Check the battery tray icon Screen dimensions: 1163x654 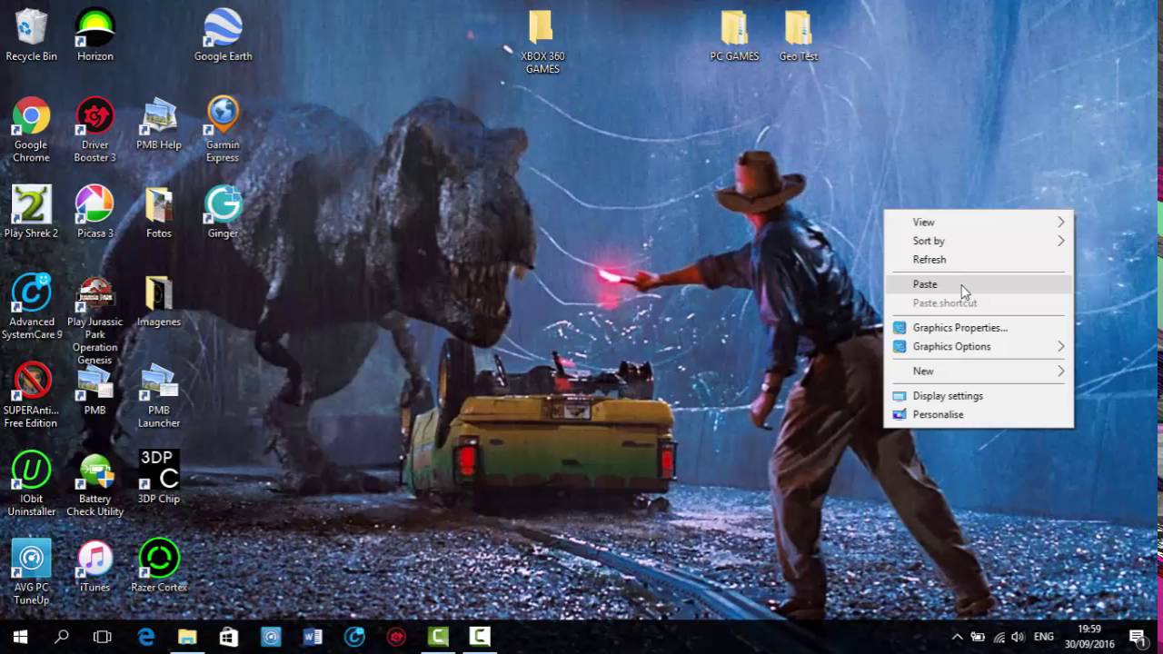(x=978, y=637)
